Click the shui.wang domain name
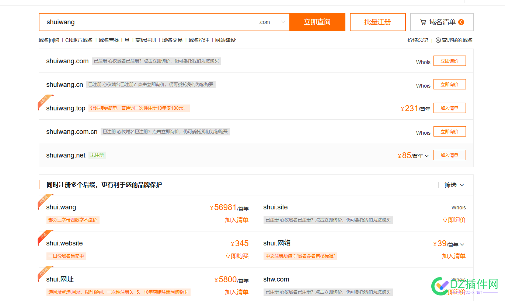The width and height of the screenshot is (505, 301). click(x=61, y=207)
